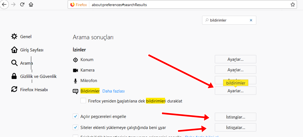Viewport: 303px width, 137px height.
Task: Click the magnifier icon in preferences search box
Action: tap(207, 20)
